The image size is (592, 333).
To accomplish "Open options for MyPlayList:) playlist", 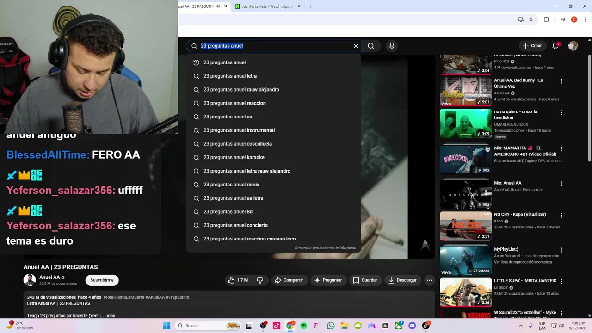I will [561, 250].
